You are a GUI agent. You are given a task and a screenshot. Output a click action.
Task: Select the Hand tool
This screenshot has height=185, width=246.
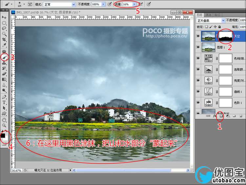point(4,120)
